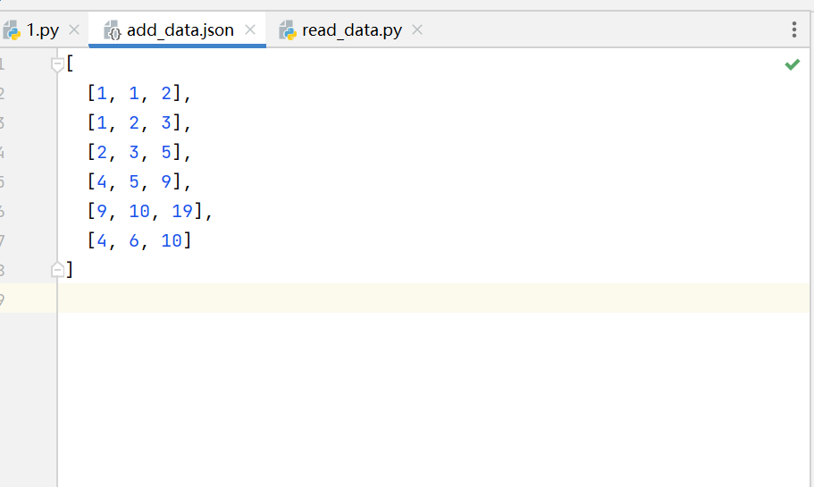The image size is (814, 487).
Task: Place cursor in the line [4, 5, 9],
Action: (x=139, y=181)
